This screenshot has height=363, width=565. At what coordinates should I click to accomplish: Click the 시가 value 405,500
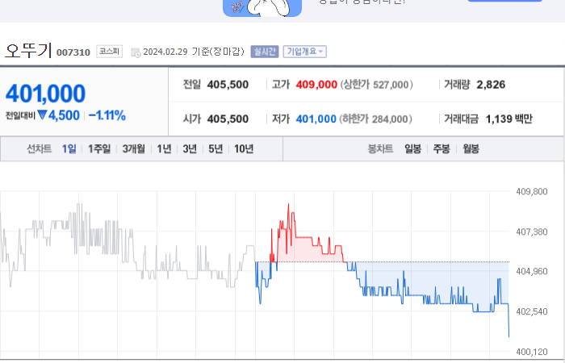(x=228, y=119)
